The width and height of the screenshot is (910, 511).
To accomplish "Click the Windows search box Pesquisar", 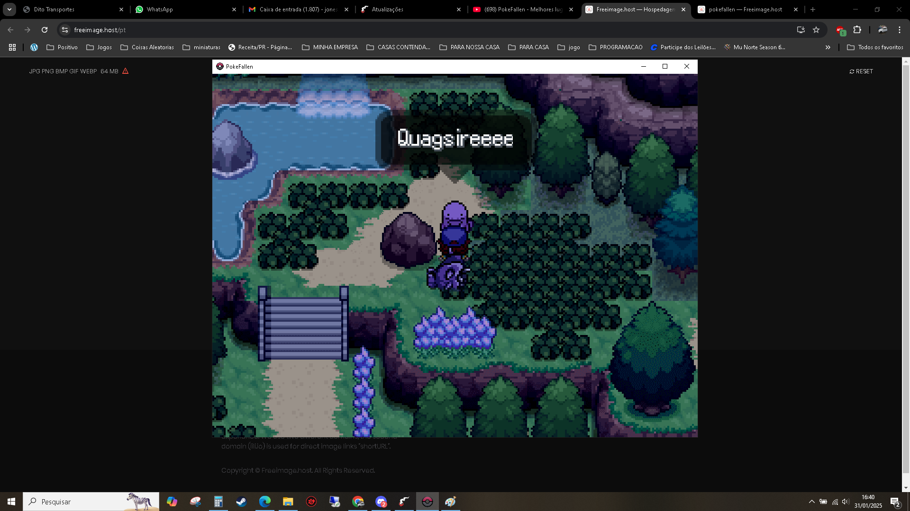I will coord(91,502).
